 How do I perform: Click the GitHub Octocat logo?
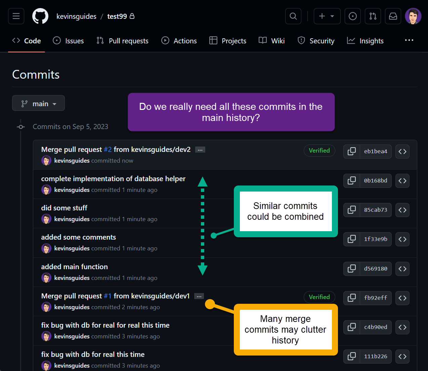click(x=40, y=16)
